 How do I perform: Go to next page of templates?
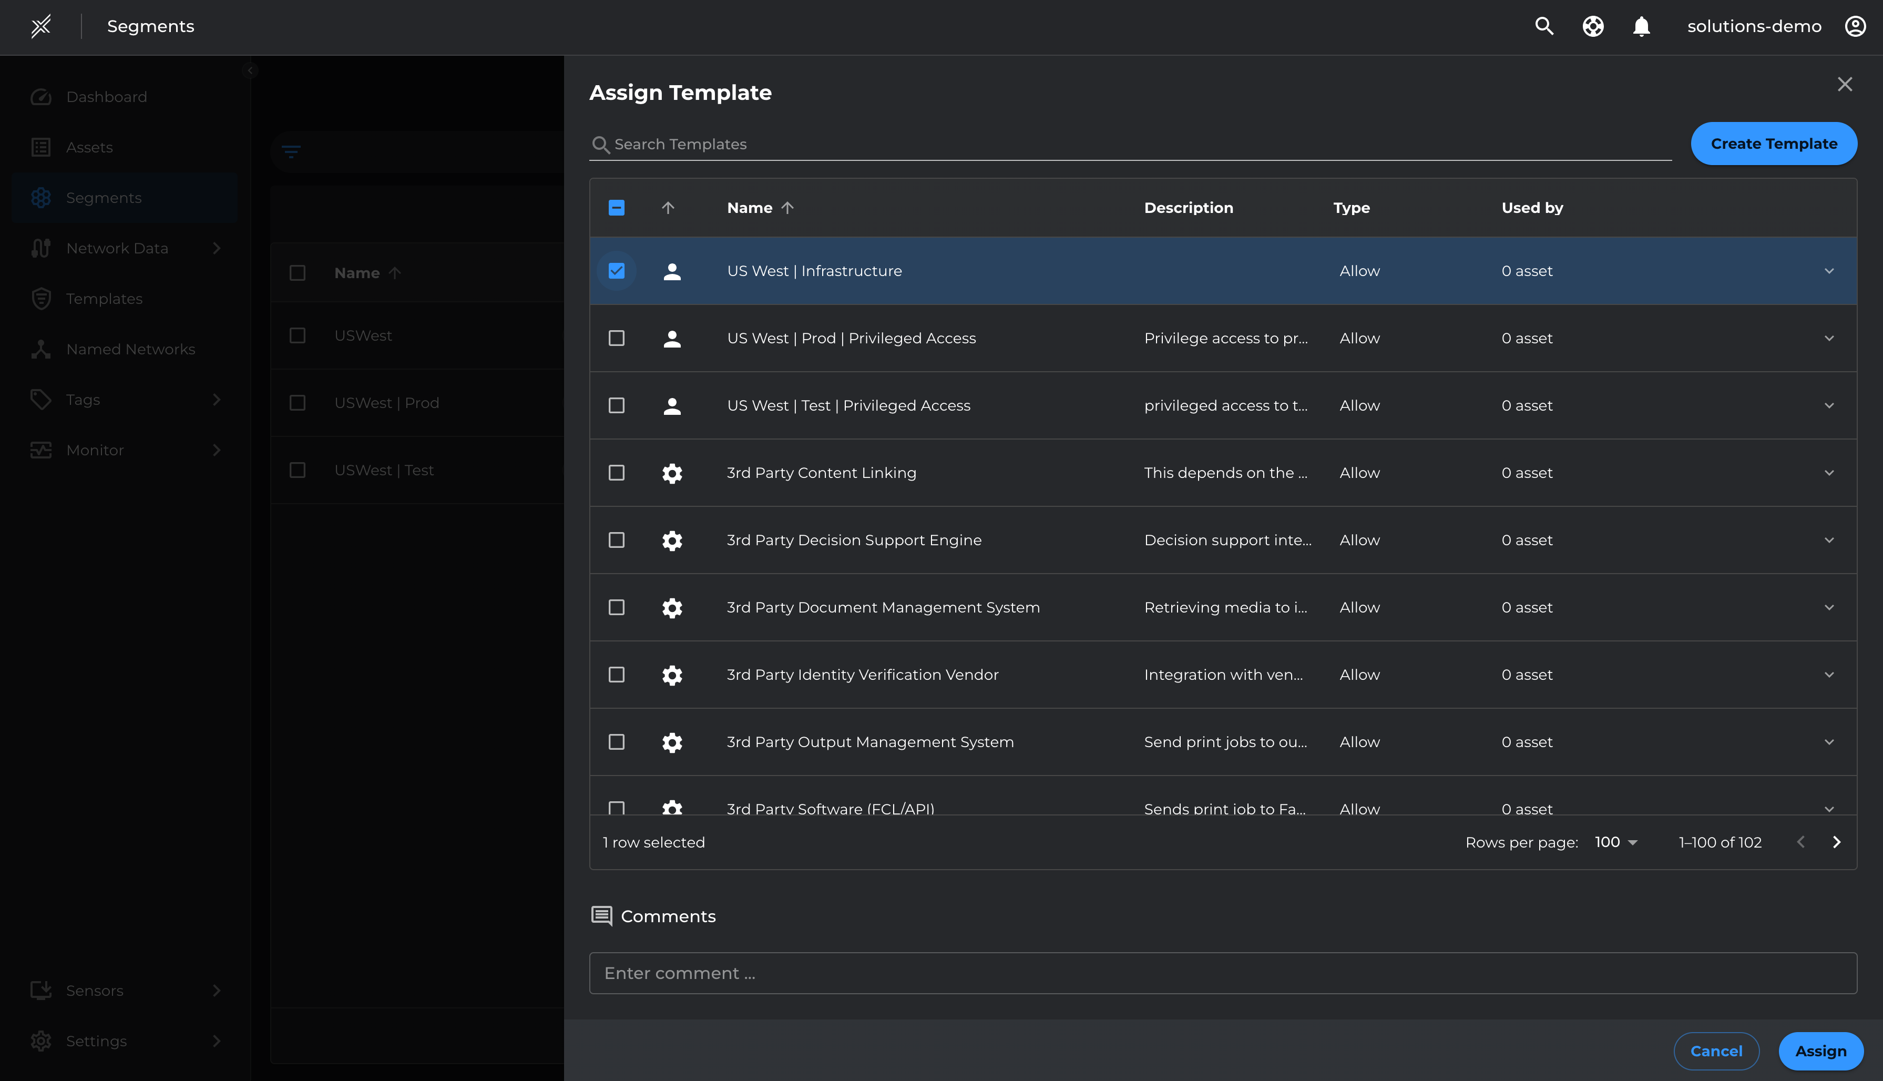1837,842
